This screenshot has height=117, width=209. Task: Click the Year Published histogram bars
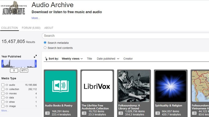tap(19, 64)
